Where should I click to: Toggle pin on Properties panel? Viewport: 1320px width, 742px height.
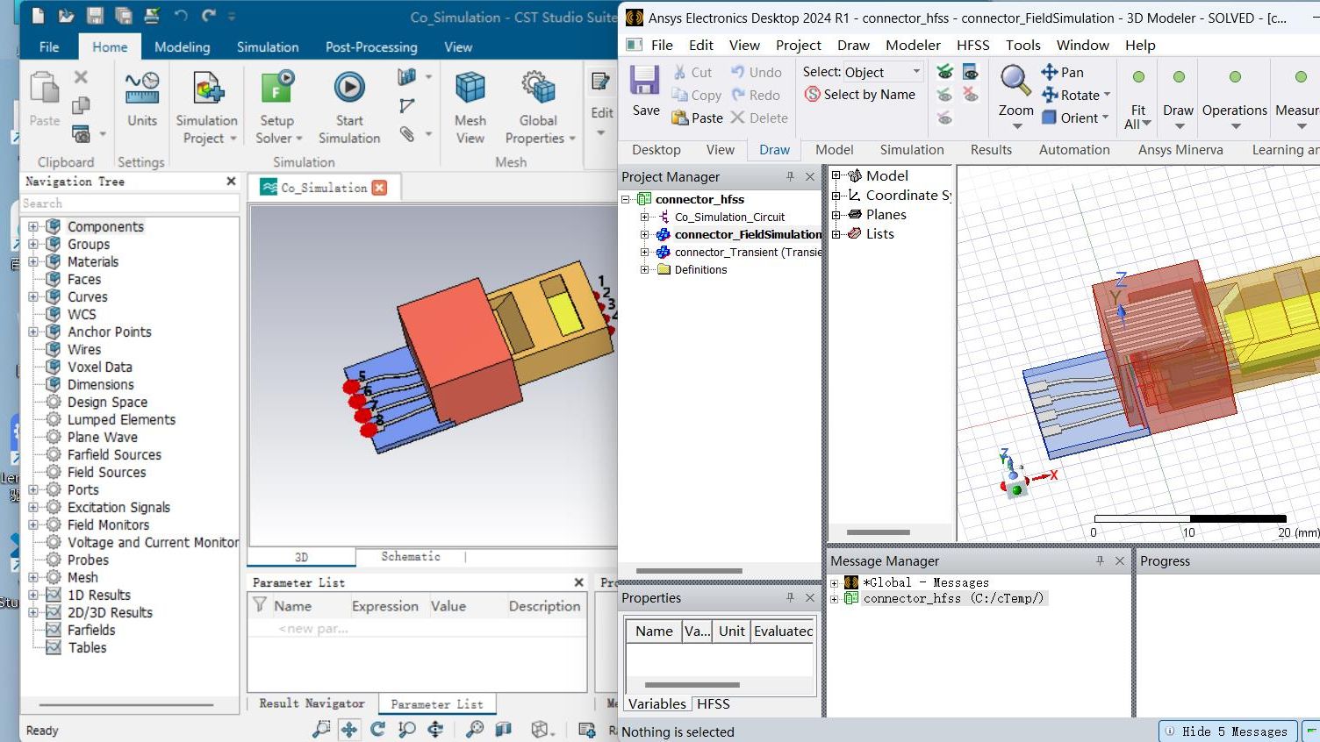click(x=790, y=597)
